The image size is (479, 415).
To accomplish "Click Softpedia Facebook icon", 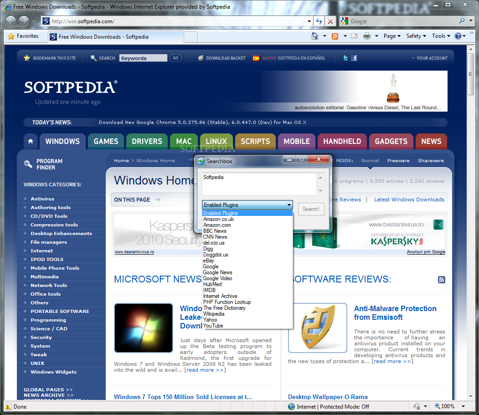I will point(354,58).
